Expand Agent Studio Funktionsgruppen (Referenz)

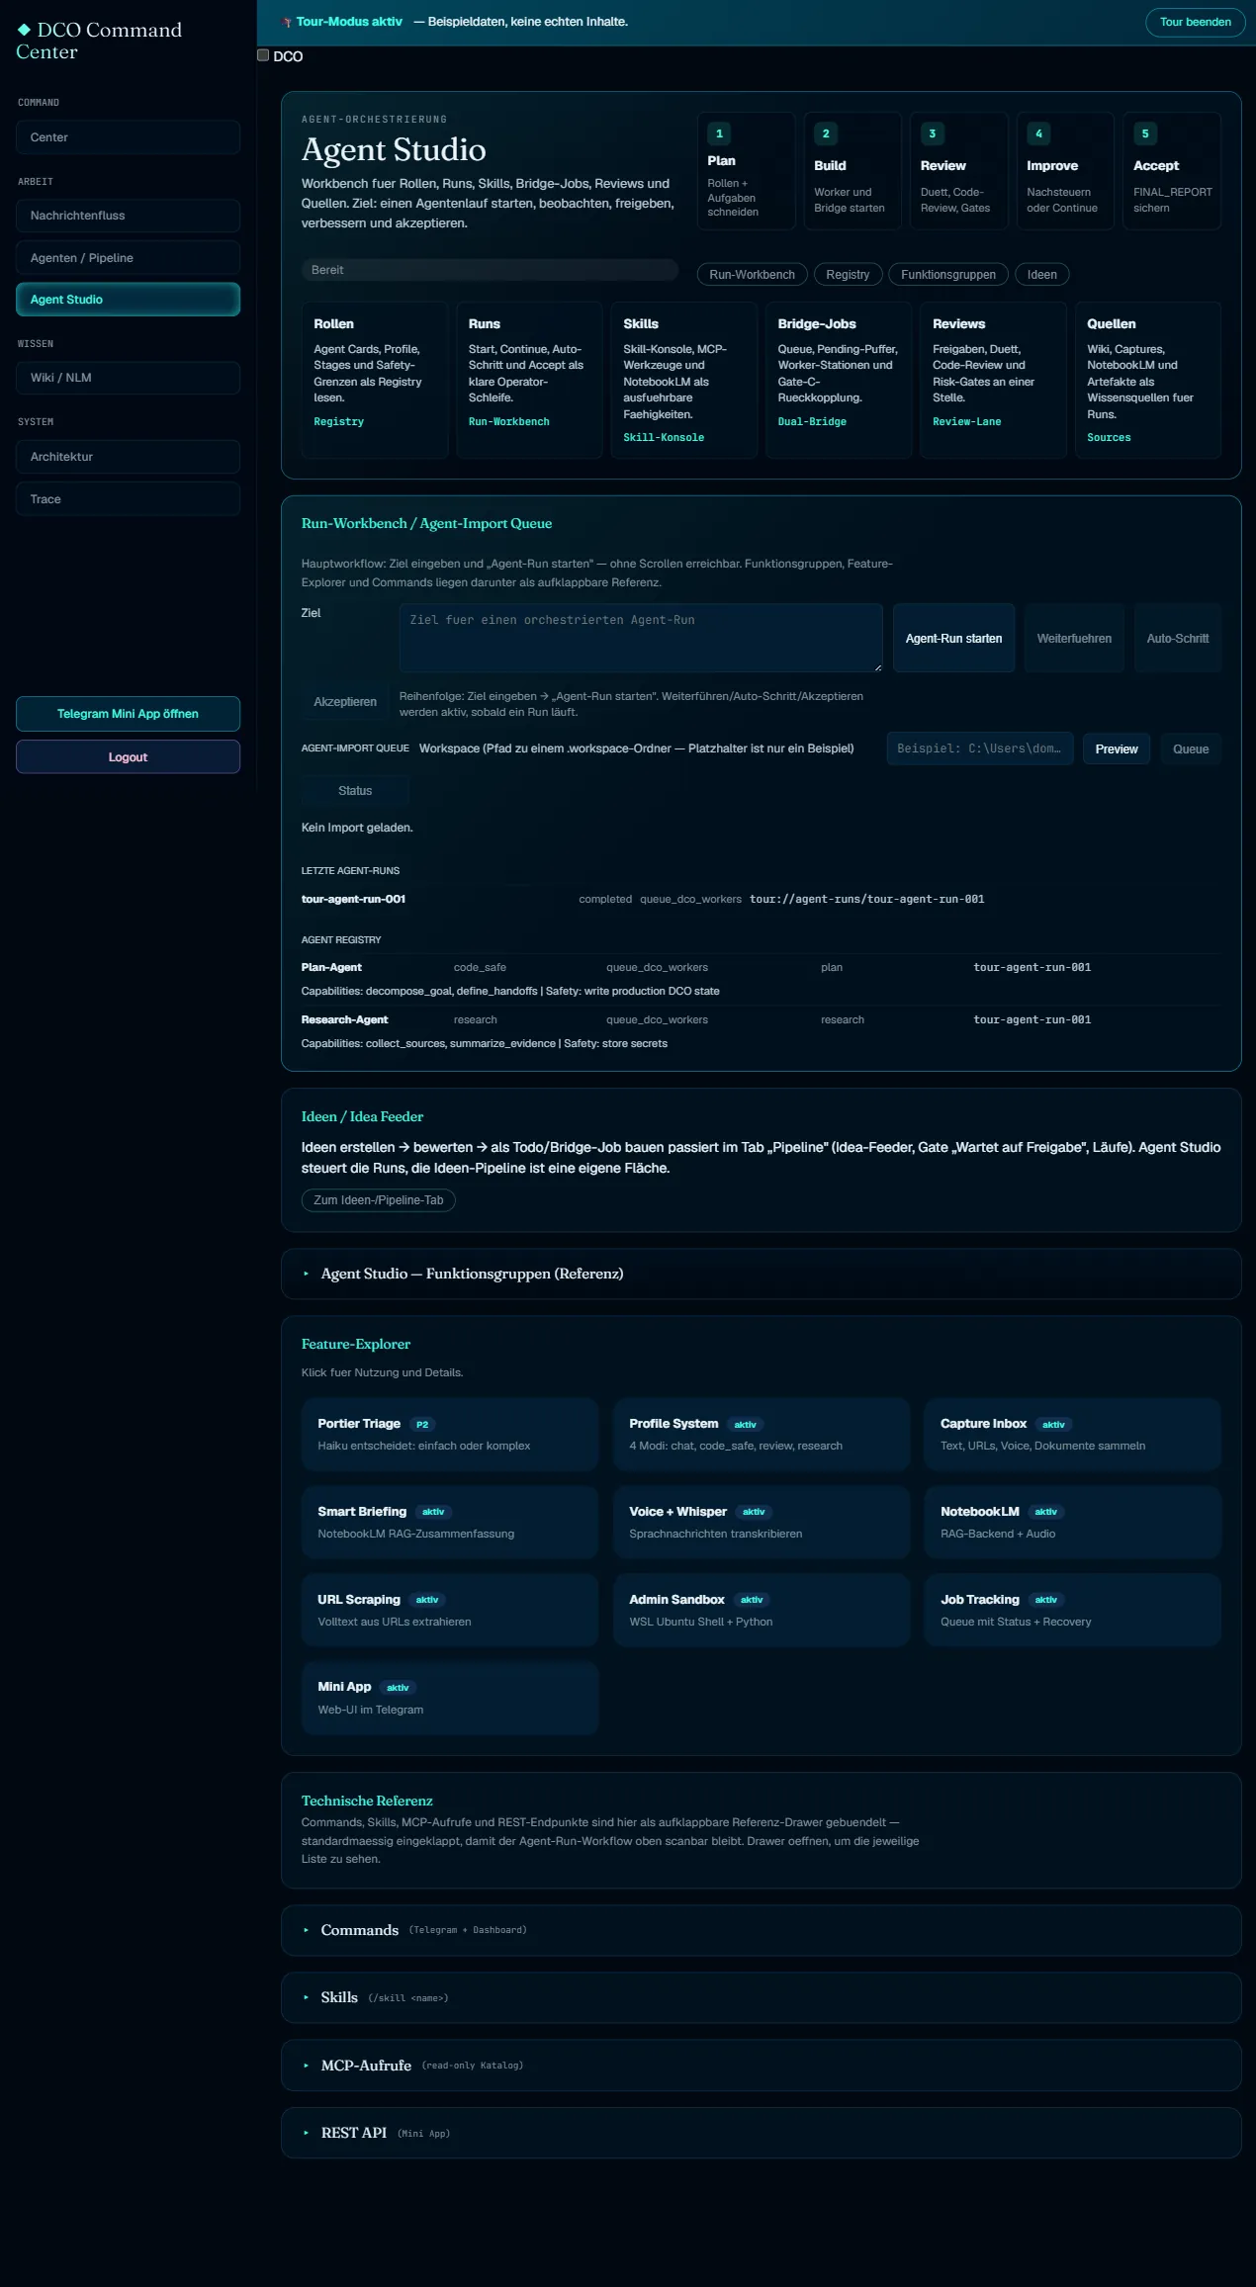point(761,1274)
